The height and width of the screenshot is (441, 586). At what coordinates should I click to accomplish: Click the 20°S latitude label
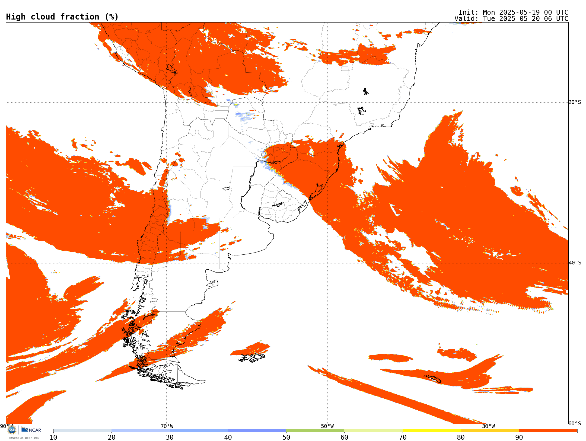point(575,102)
